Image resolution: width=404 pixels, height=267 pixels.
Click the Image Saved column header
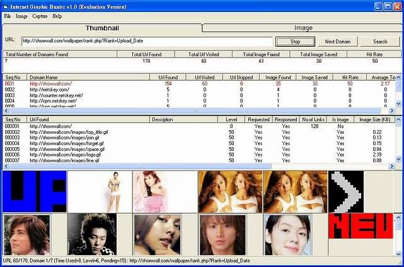click(315, 77)
